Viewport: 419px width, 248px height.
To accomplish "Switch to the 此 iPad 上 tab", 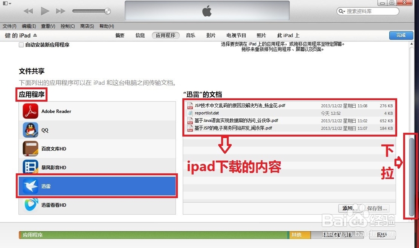I will pos(288,35).
